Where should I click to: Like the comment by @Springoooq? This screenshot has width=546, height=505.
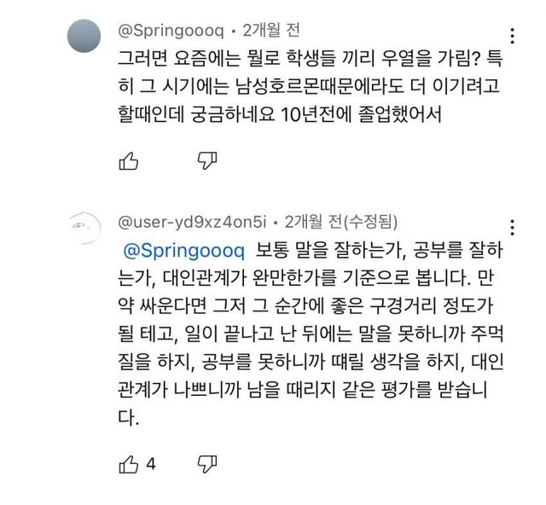[x=128, y=160]
